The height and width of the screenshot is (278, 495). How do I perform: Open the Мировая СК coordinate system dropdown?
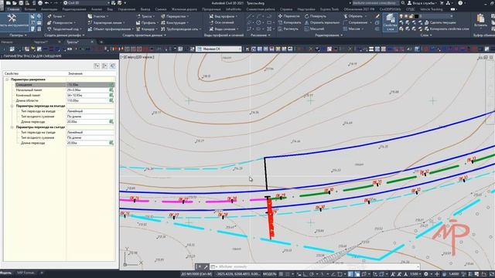coord(218,49)
